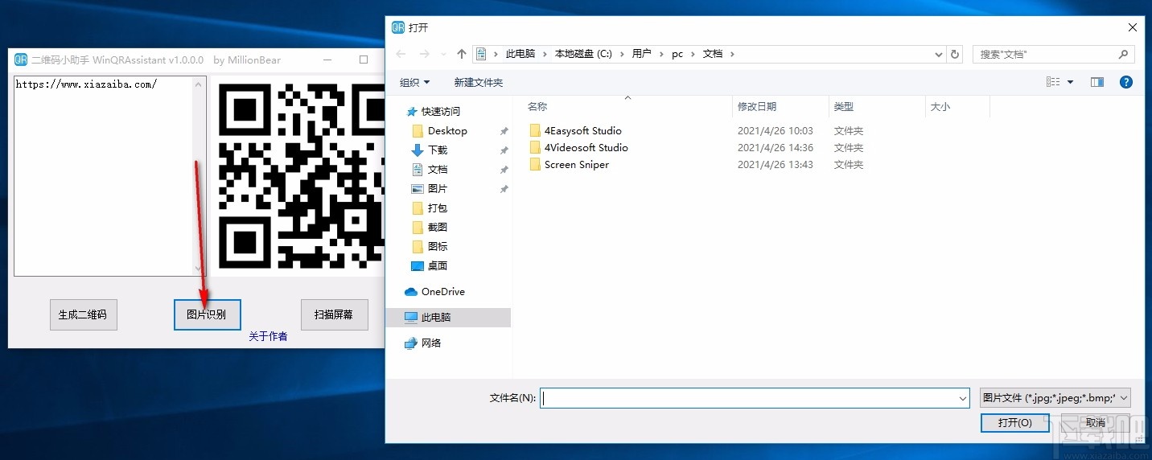The image size is (1152, 460).
Task: Toggle the preview pane icon
Action: coord(1097,82)
